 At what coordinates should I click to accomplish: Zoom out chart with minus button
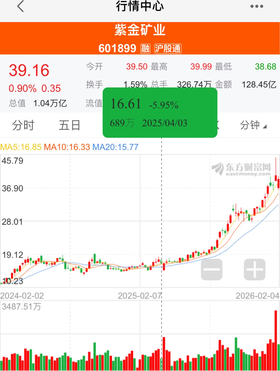coord(211,270)
